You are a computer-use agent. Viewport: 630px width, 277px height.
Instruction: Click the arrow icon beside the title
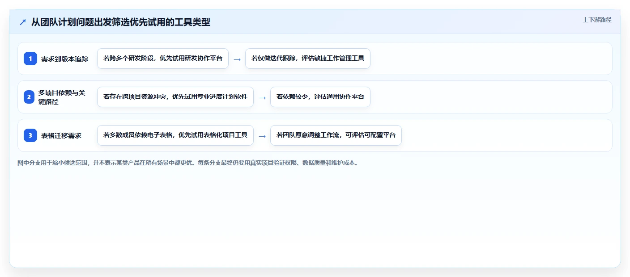coord(23,22)
